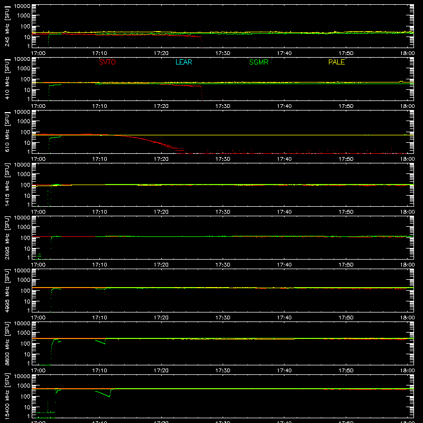
Task: Select the 4995 MHz [SFU] axis title
Action: click(x=7, y=290)
